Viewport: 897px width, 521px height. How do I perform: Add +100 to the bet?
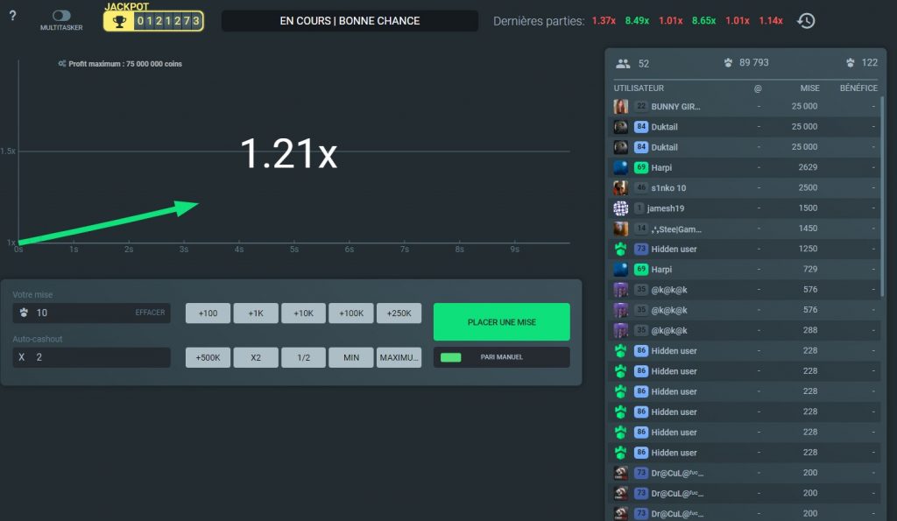(208, 313)
